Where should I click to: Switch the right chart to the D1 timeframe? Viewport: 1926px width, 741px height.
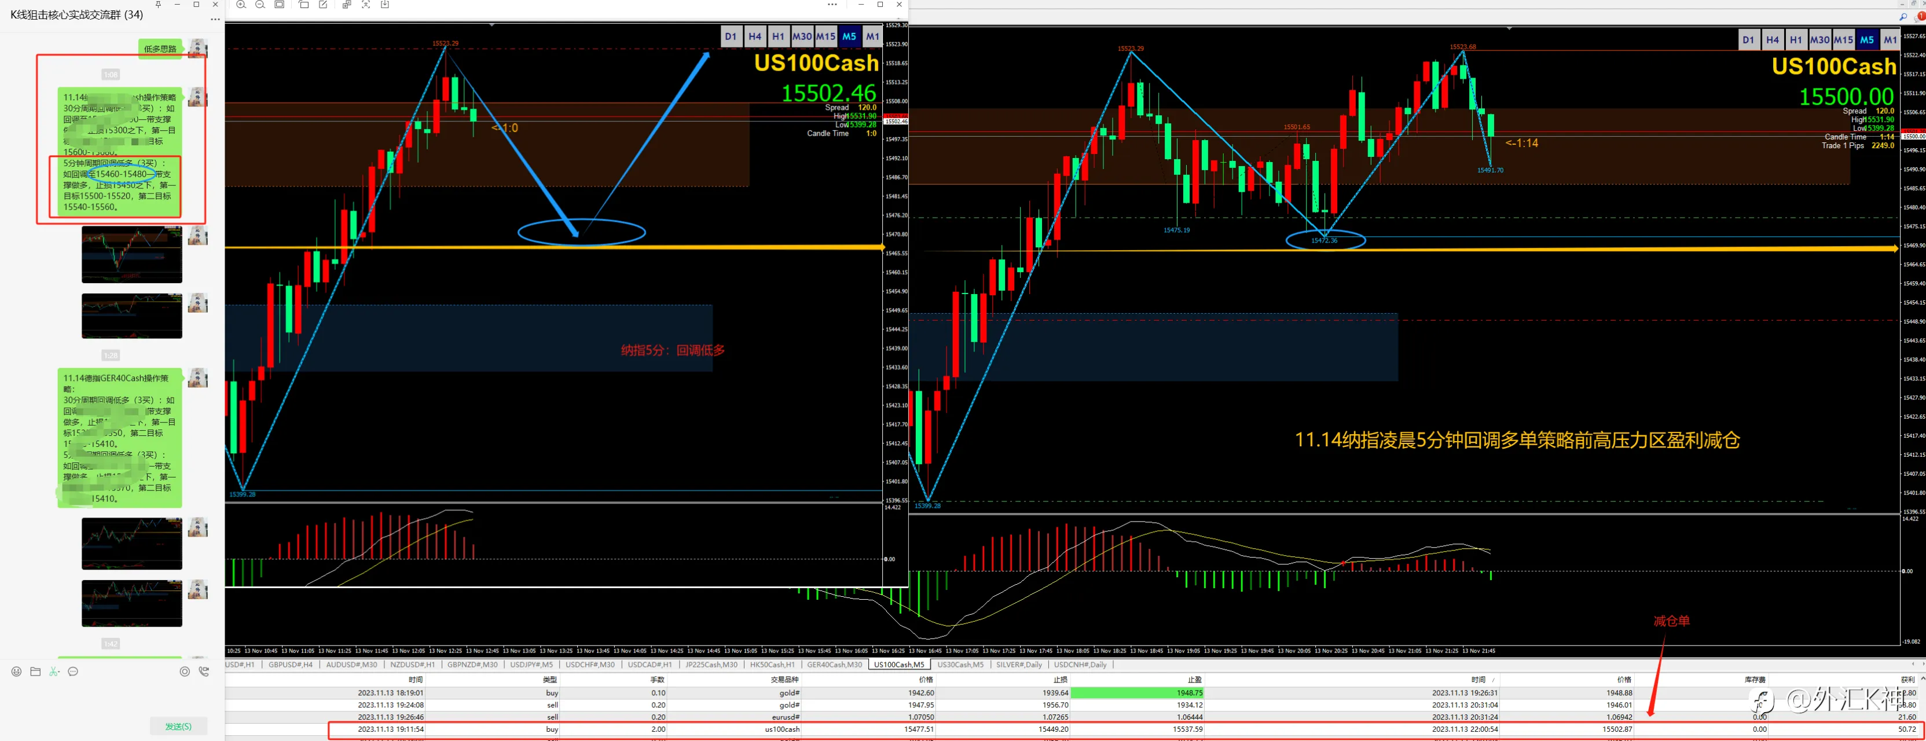tap(1748, 39)
